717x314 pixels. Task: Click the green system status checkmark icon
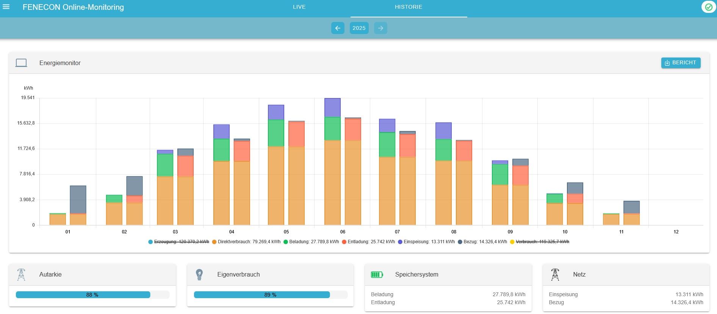pyautogui.click(x=708, y=7)
